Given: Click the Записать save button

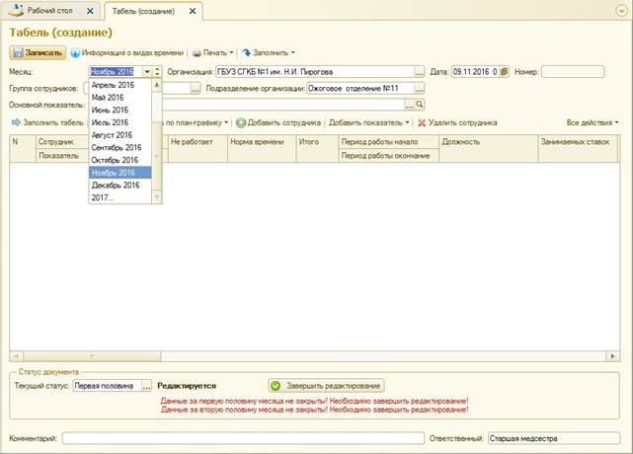Looking at the screenshot, I should 38,52.
